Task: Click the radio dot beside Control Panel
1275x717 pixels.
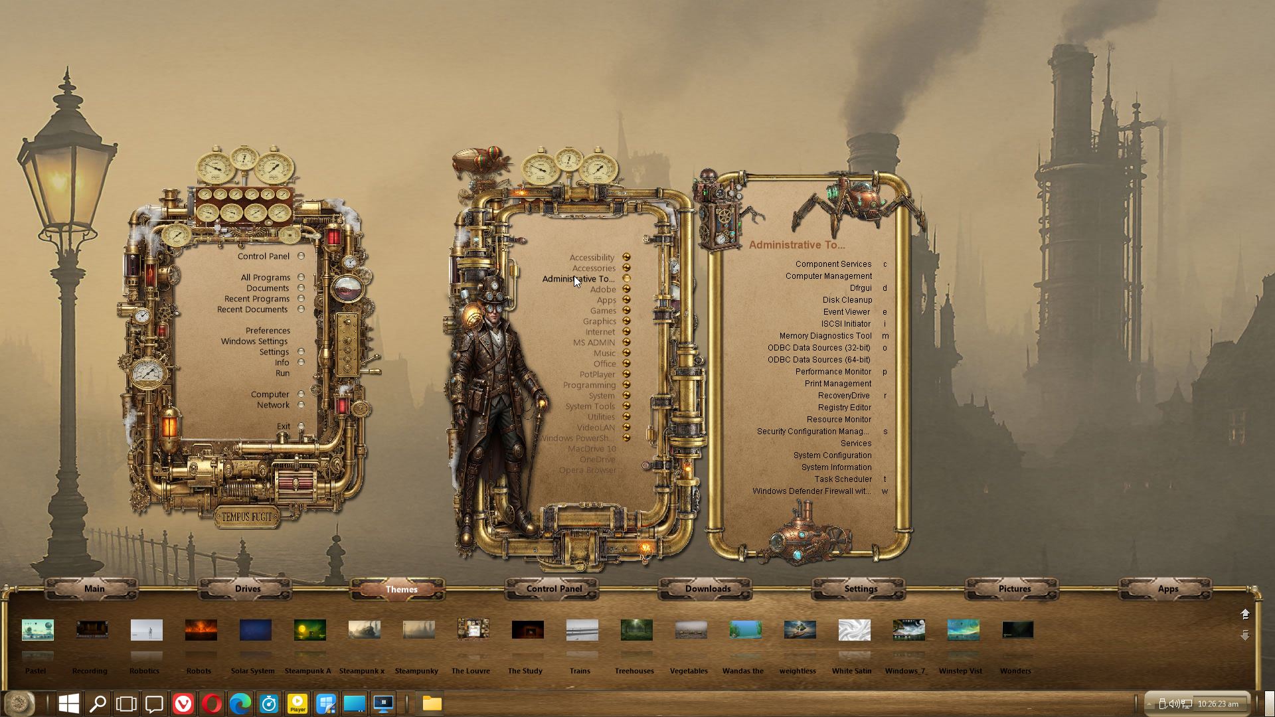Action: coord(301,256)
